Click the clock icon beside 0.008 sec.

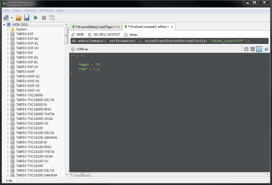point(73,49)
